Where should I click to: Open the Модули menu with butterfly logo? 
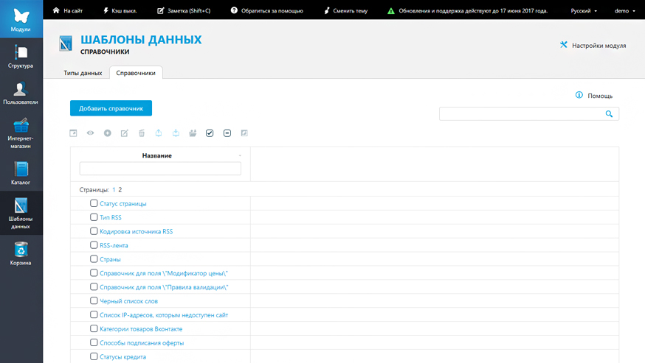pos(21,19)
